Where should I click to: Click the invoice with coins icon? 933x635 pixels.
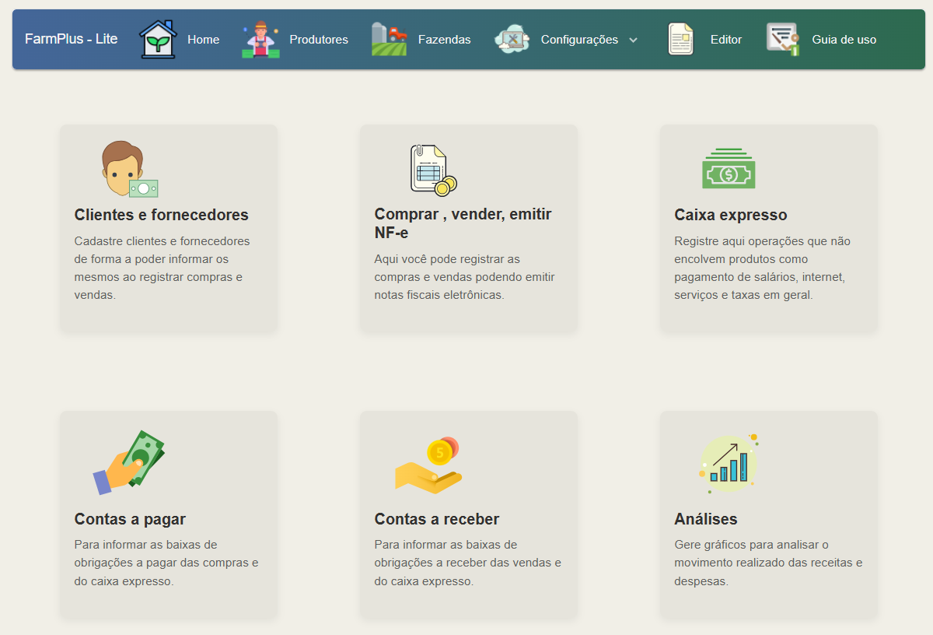coord(432,169)
